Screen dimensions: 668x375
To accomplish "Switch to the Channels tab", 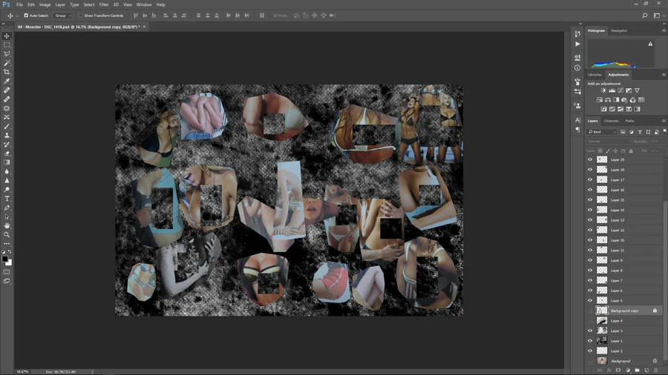I will [611, 121].
